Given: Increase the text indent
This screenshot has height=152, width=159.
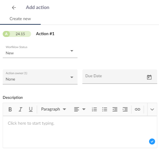Looking at the screenshot, I should coord(125,109).
